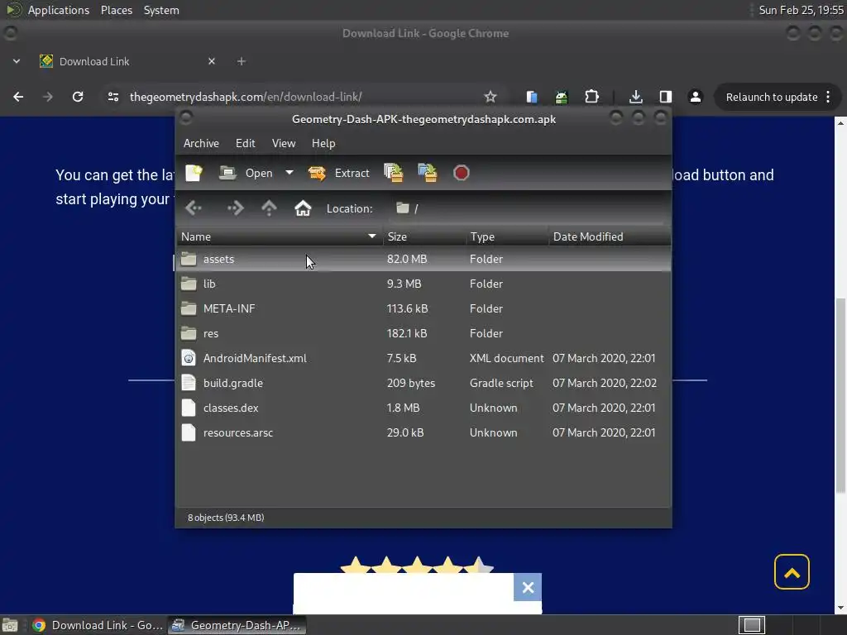The height and width of the screenshot is (635, 847).
Task: Open Applications menu in top panel
Action: click(59, 10)
